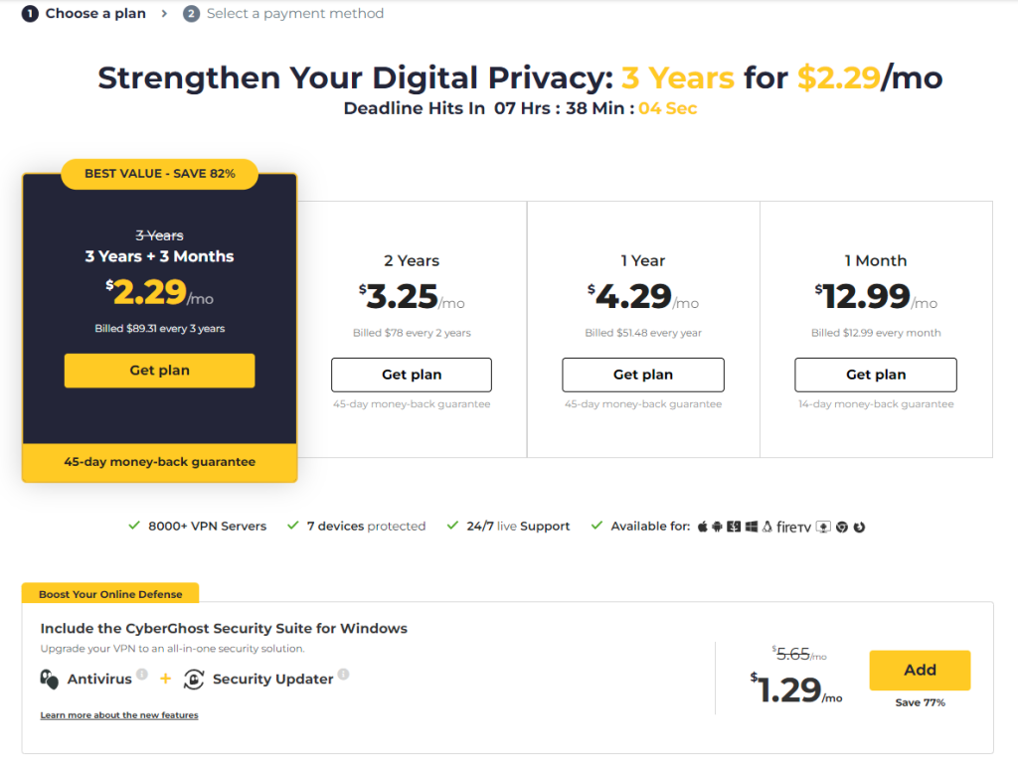
Task: Get the 3 Years + 3 Months plan
Action: [159, 371]
